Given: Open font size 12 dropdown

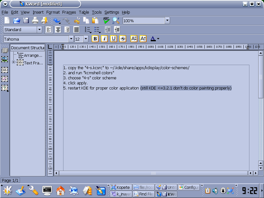Looking at the screenshot, I should tap(86, 39).
